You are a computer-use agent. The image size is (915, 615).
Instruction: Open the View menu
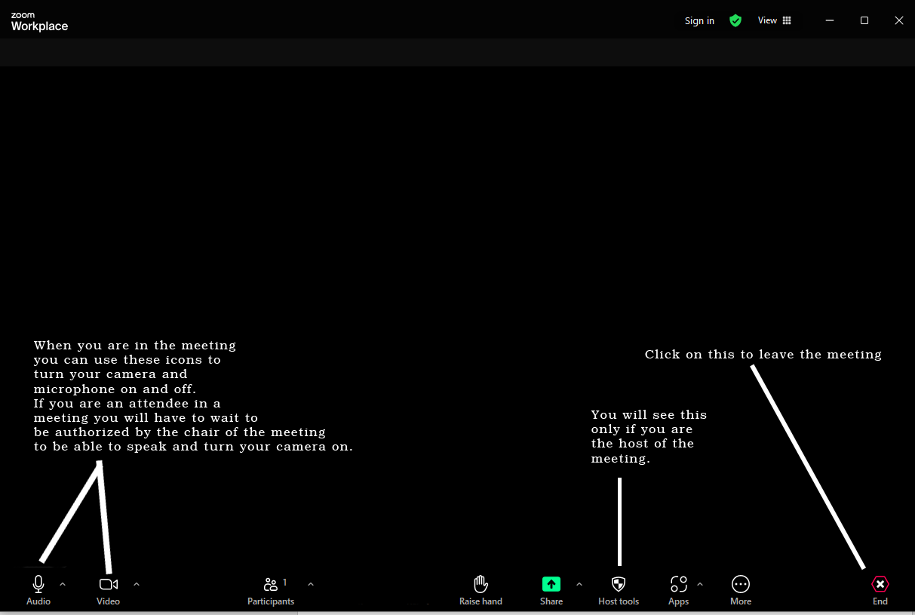click(x=772, y=20)
